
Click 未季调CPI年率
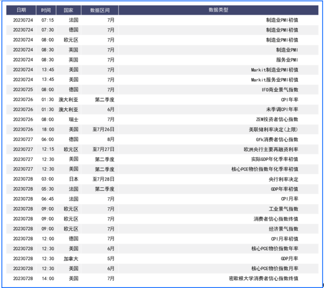[x=282, y=109]
